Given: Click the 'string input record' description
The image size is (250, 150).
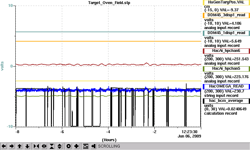Looking at the screenshot, I should 221,96.
